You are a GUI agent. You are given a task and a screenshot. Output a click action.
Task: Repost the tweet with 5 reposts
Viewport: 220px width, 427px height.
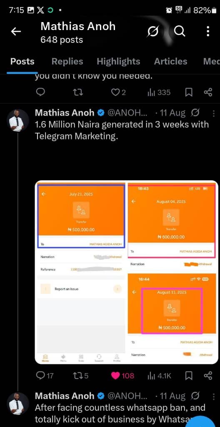pos(81,376)
